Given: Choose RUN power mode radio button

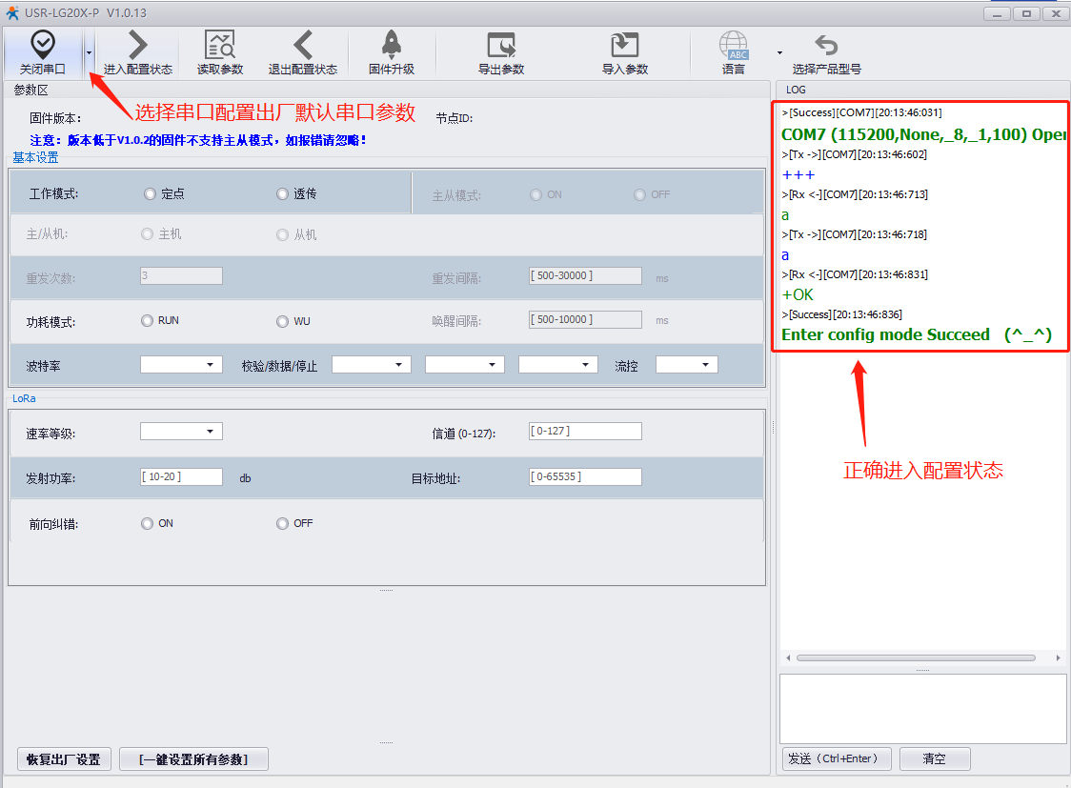Looking at the screenshot, I should pyautogui.click(x=148, y=321).
